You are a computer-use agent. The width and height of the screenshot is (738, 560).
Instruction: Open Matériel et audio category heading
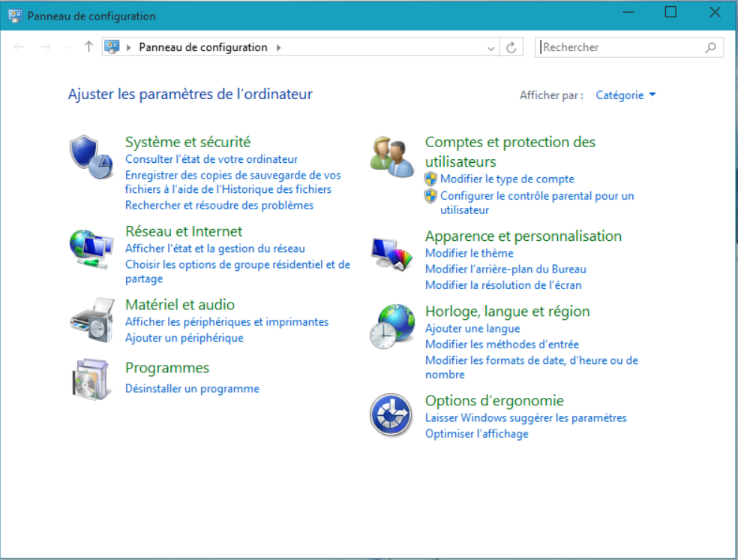pos(180,305)
